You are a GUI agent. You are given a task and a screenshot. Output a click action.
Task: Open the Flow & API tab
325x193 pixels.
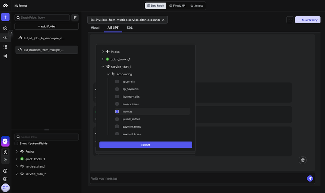coord(178,6)
